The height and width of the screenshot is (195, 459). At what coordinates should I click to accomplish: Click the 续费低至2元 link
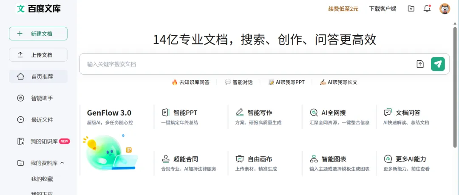[x=343, y=9]
